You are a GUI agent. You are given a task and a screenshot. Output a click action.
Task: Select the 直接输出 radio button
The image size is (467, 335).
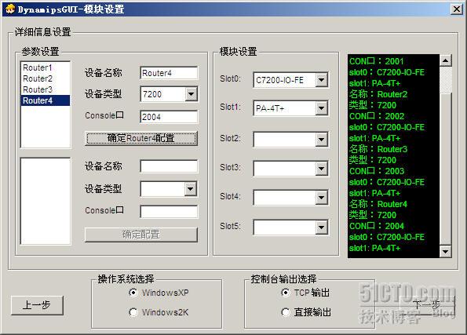[286, 312]
